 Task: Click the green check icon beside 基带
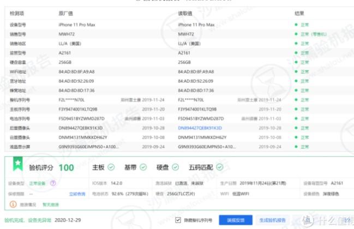[143, 167]
